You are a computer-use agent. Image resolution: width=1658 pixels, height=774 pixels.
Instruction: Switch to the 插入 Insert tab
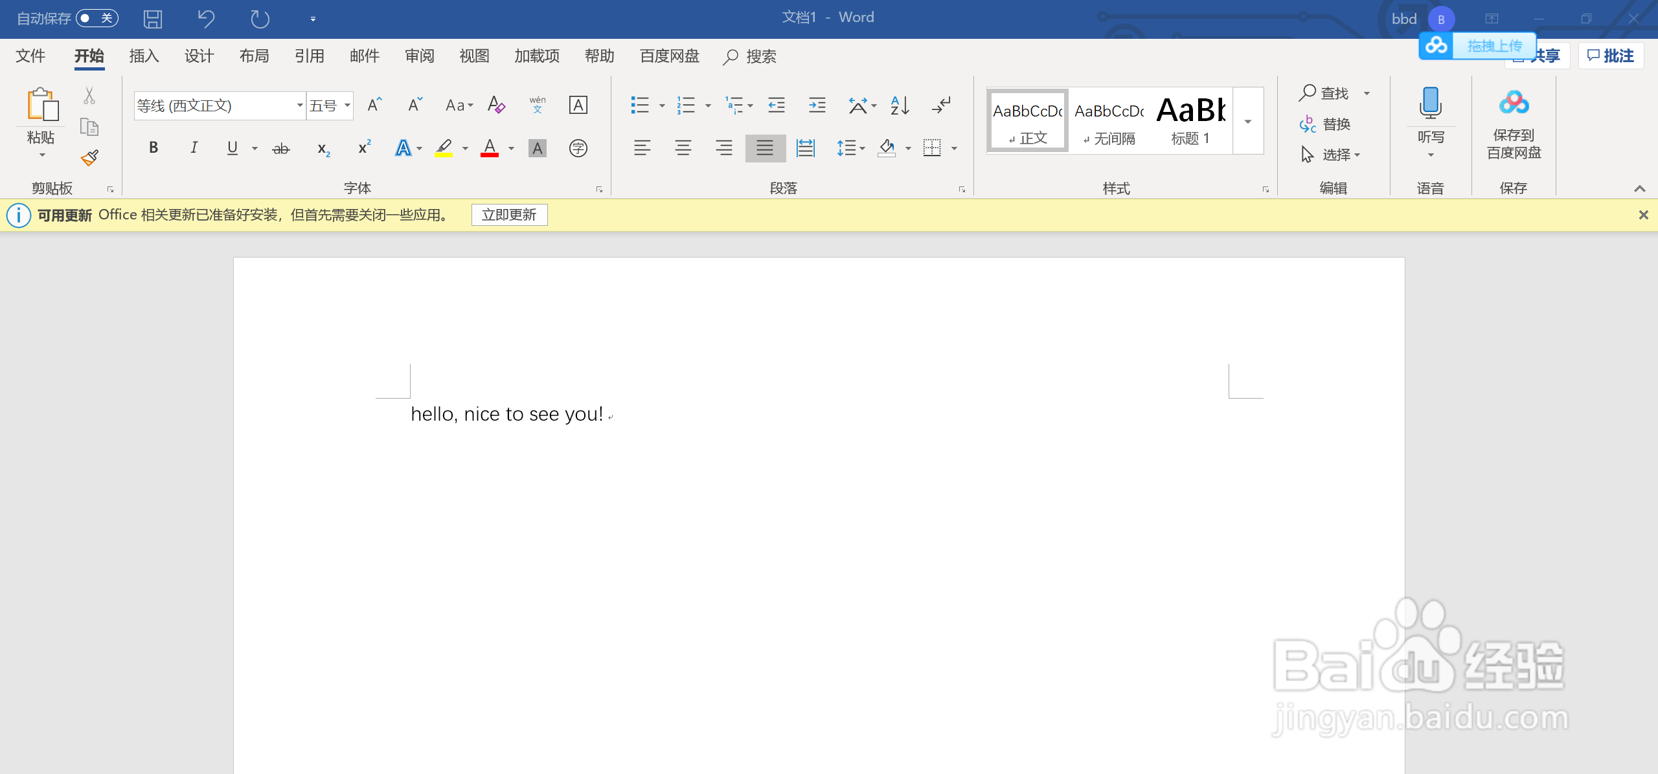pyautogui.click(x=144, y=56)
